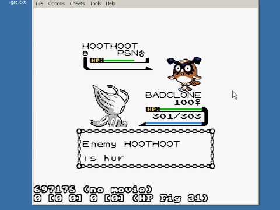The height and width of the screenshot is (210, 280).
Task: Click the frame counter 697175
Action: point(54,190)
